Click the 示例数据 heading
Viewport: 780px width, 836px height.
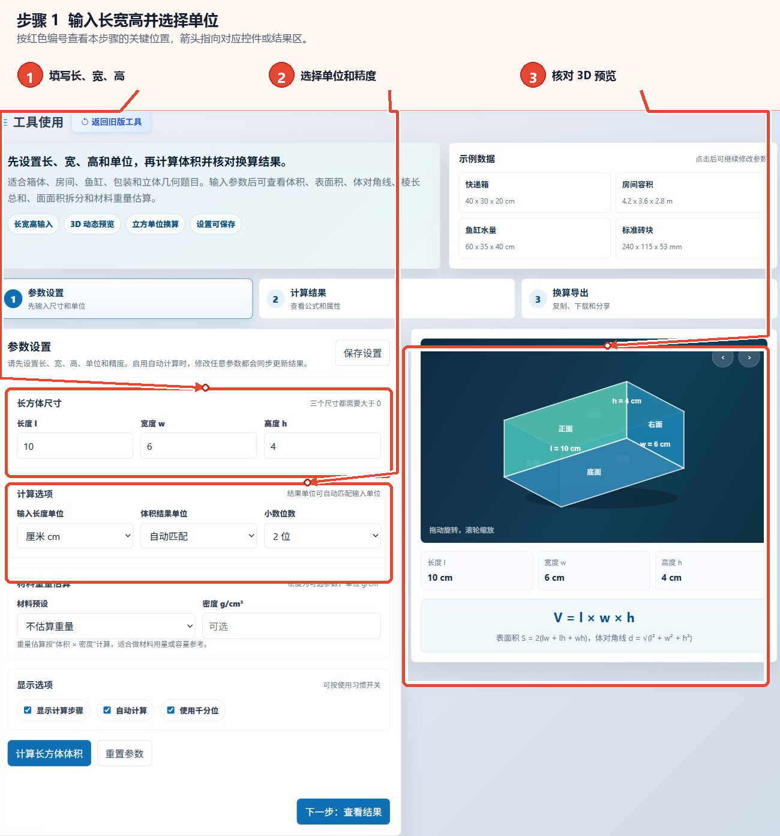pyautogui.click(x=477, y=159)
